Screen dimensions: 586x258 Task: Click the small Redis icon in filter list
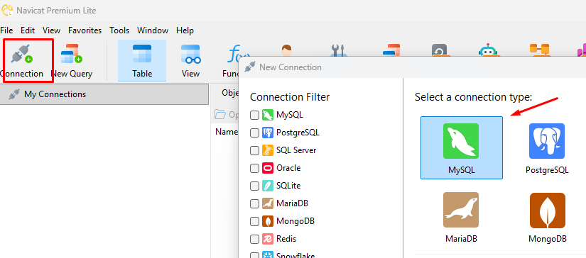pos(268,239)
